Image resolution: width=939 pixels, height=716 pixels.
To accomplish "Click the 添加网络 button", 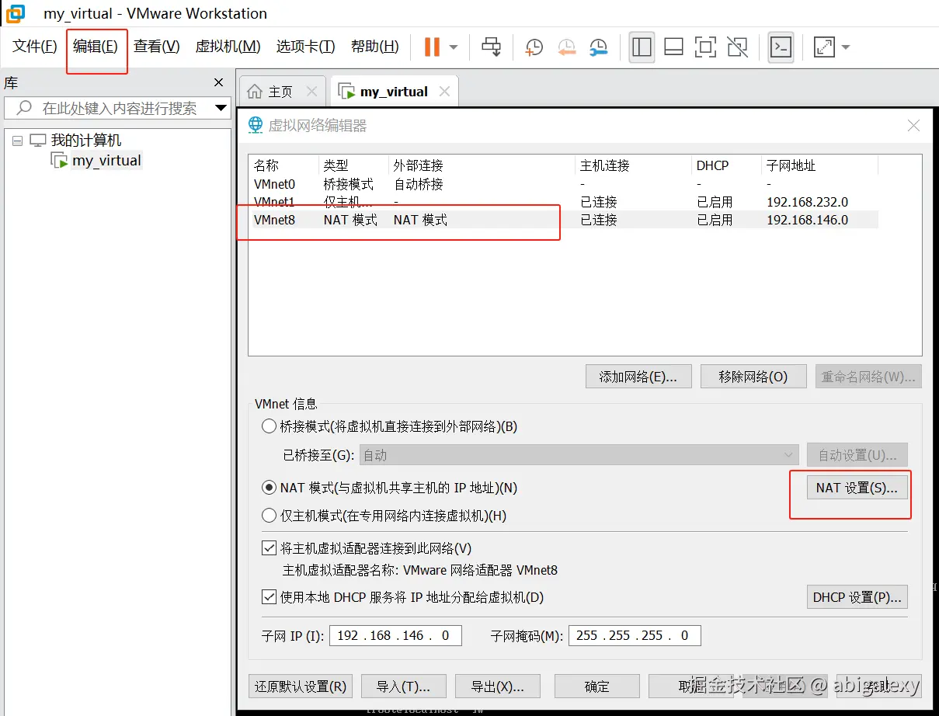I will click(638, 376).
